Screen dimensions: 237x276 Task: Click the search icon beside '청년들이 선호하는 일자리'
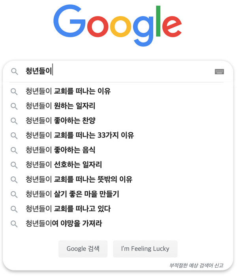coord(14,165)
